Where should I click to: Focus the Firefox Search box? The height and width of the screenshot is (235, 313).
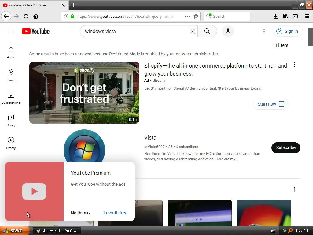227,16
